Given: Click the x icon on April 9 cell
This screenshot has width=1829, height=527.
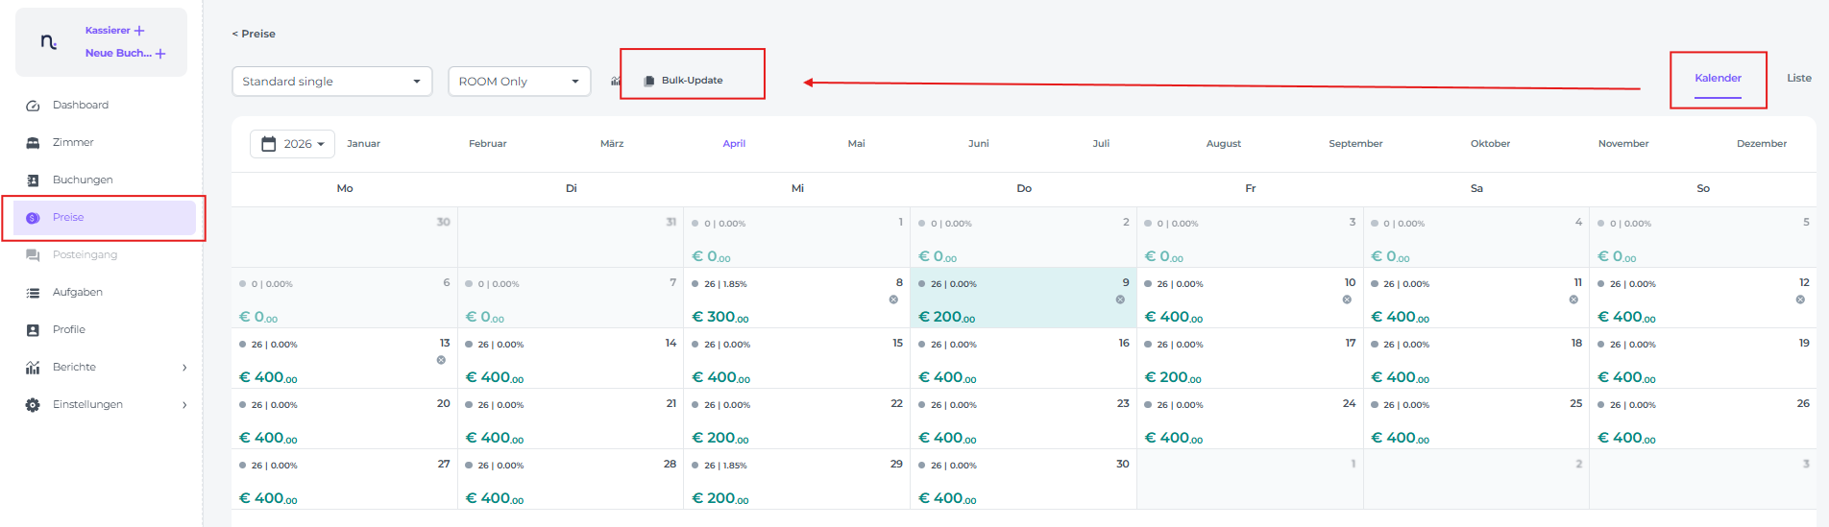Looking at the screenshot, I should (x=1120, y=299).
